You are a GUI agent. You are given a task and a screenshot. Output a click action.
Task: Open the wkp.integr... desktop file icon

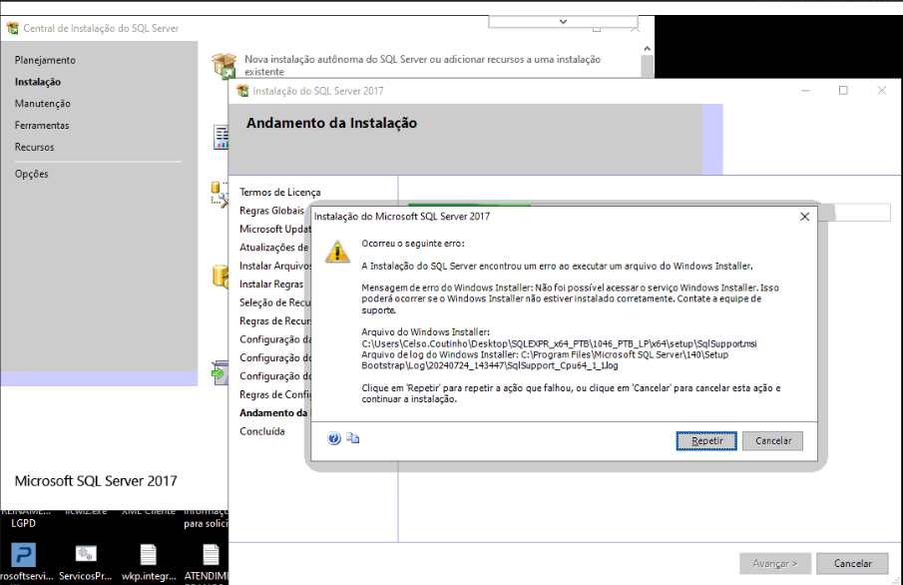149,555
